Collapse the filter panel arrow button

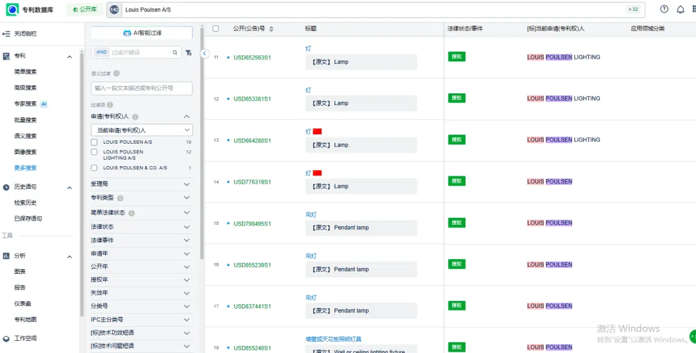click(205, 53)
